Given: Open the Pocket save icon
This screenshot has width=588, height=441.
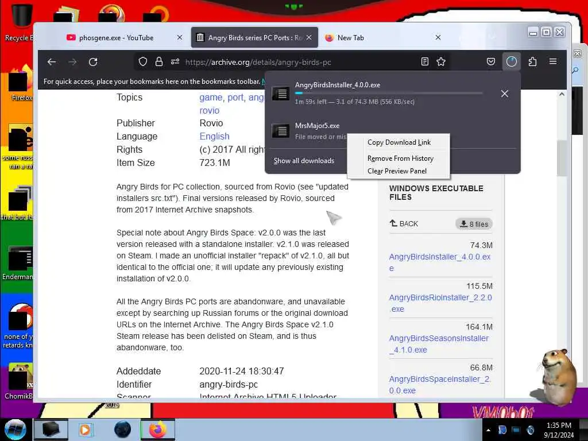Looking at the screenshot, I should coord(491,61).
